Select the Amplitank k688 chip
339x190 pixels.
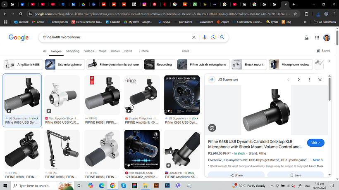[24, 65]
